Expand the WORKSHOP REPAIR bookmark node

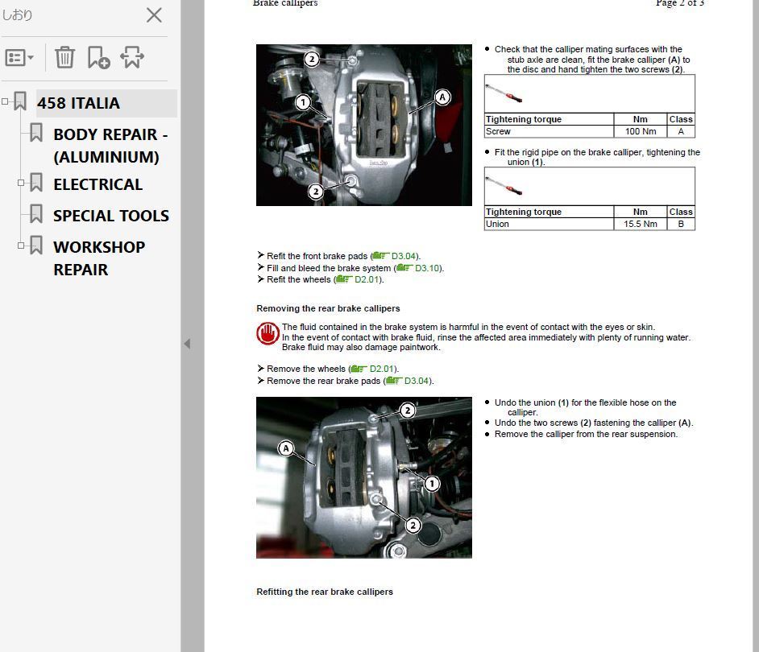[21, 246]
